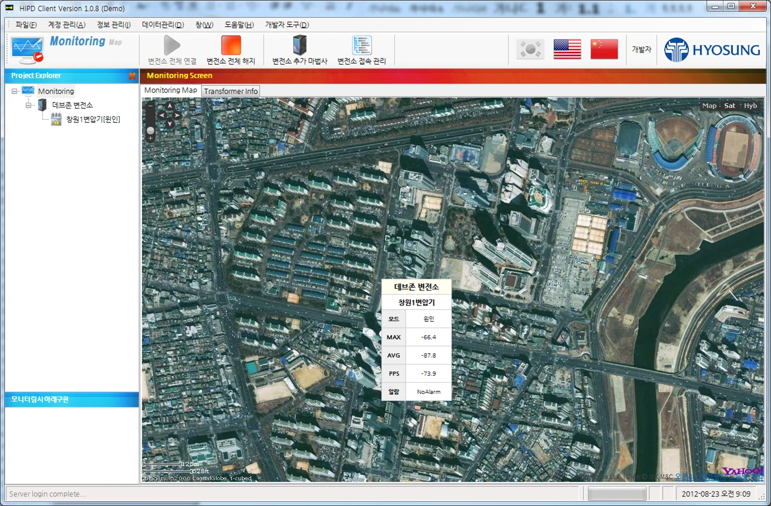The height and width of the screenshot is (506, 771).
Task: Switch language to US flag
Action: tap(567, 49)
